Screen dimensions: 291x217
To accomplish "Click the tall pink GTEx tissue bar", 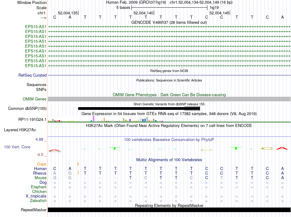I will click(93, 119).
